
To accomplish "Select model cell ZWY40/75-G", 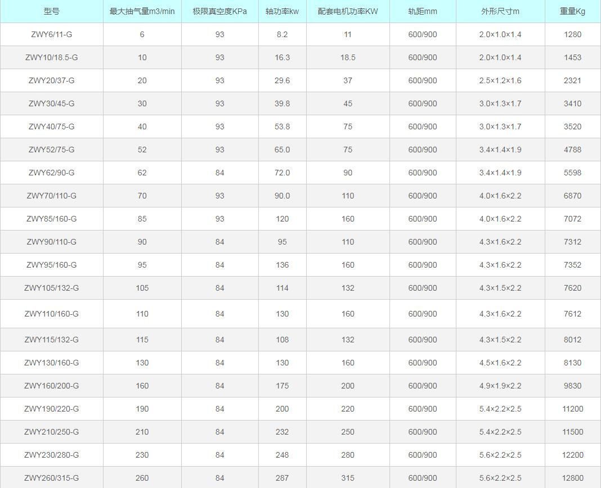I will point(51,126).
